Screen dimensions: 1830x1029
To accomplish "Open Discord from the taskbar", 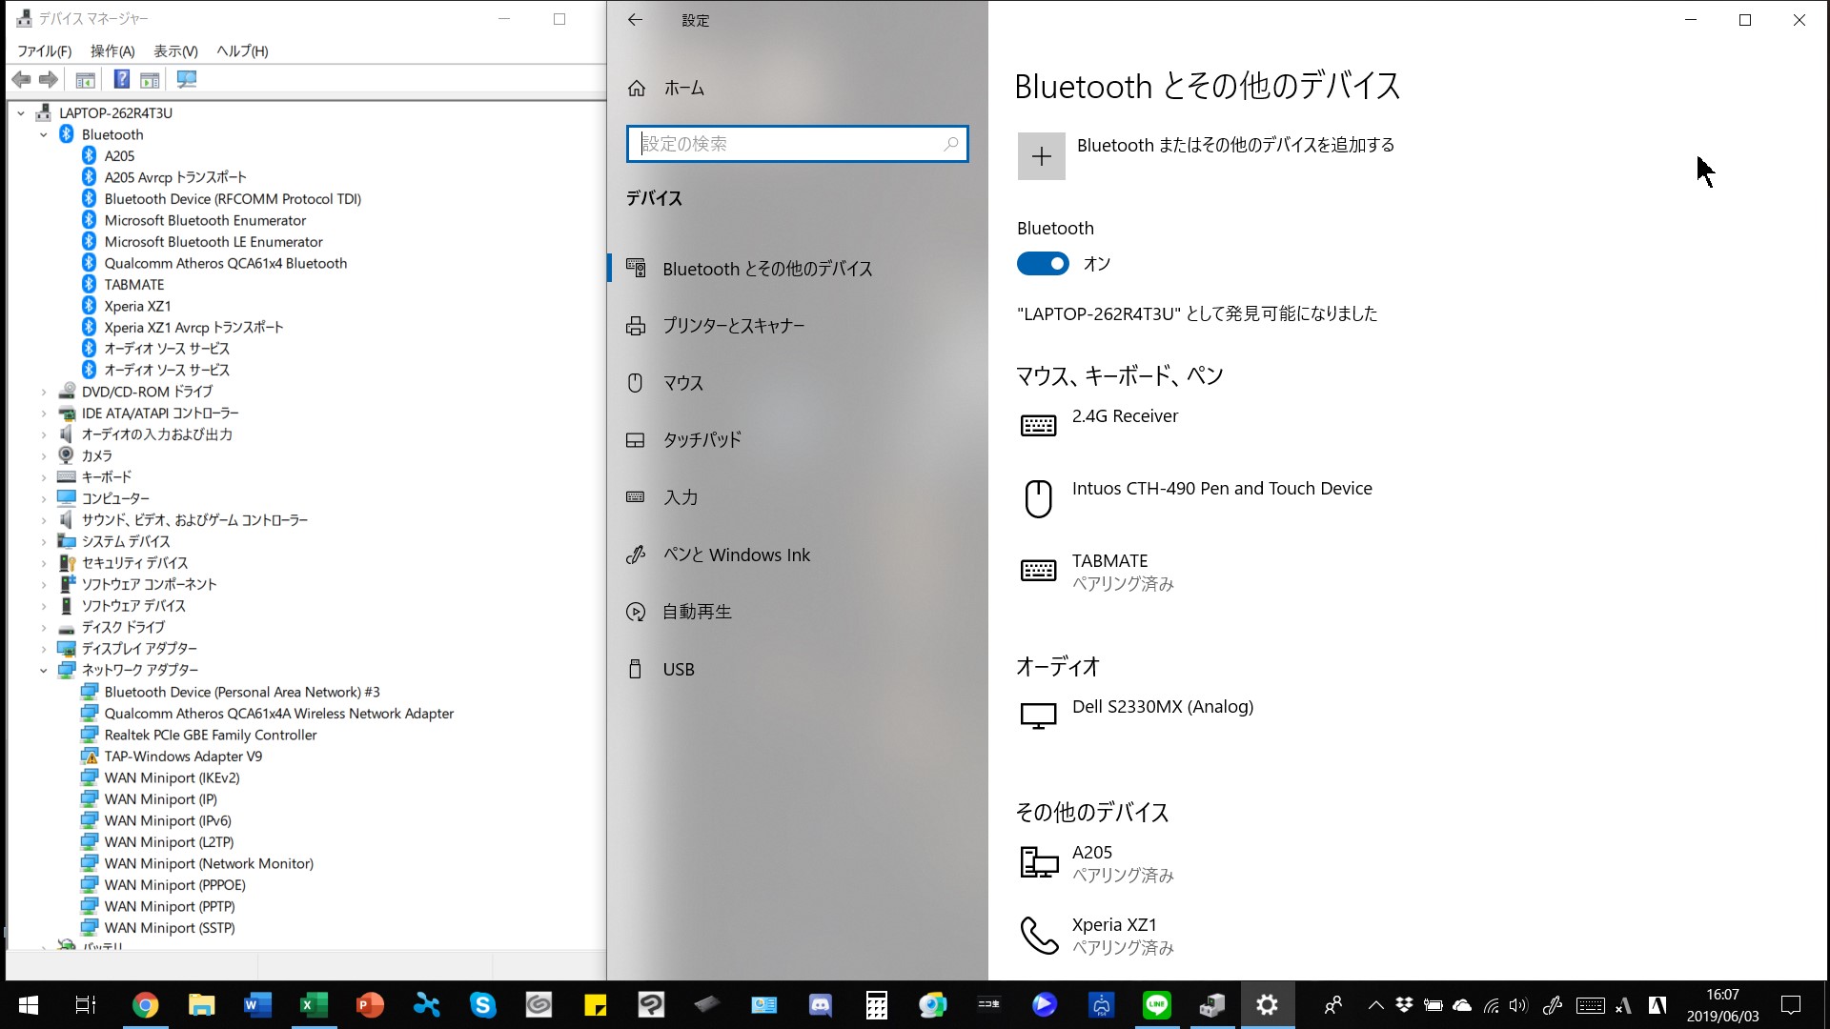I will coord(820,1004).
